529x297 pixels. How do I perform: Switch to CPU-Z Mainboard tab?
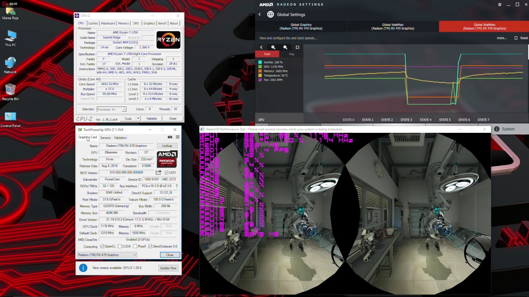(108, 24)
